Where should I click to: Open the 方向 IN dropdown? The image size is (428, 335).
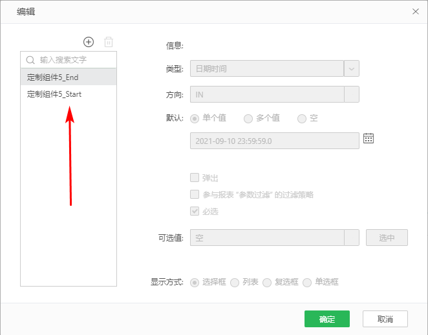click(352, 94)
